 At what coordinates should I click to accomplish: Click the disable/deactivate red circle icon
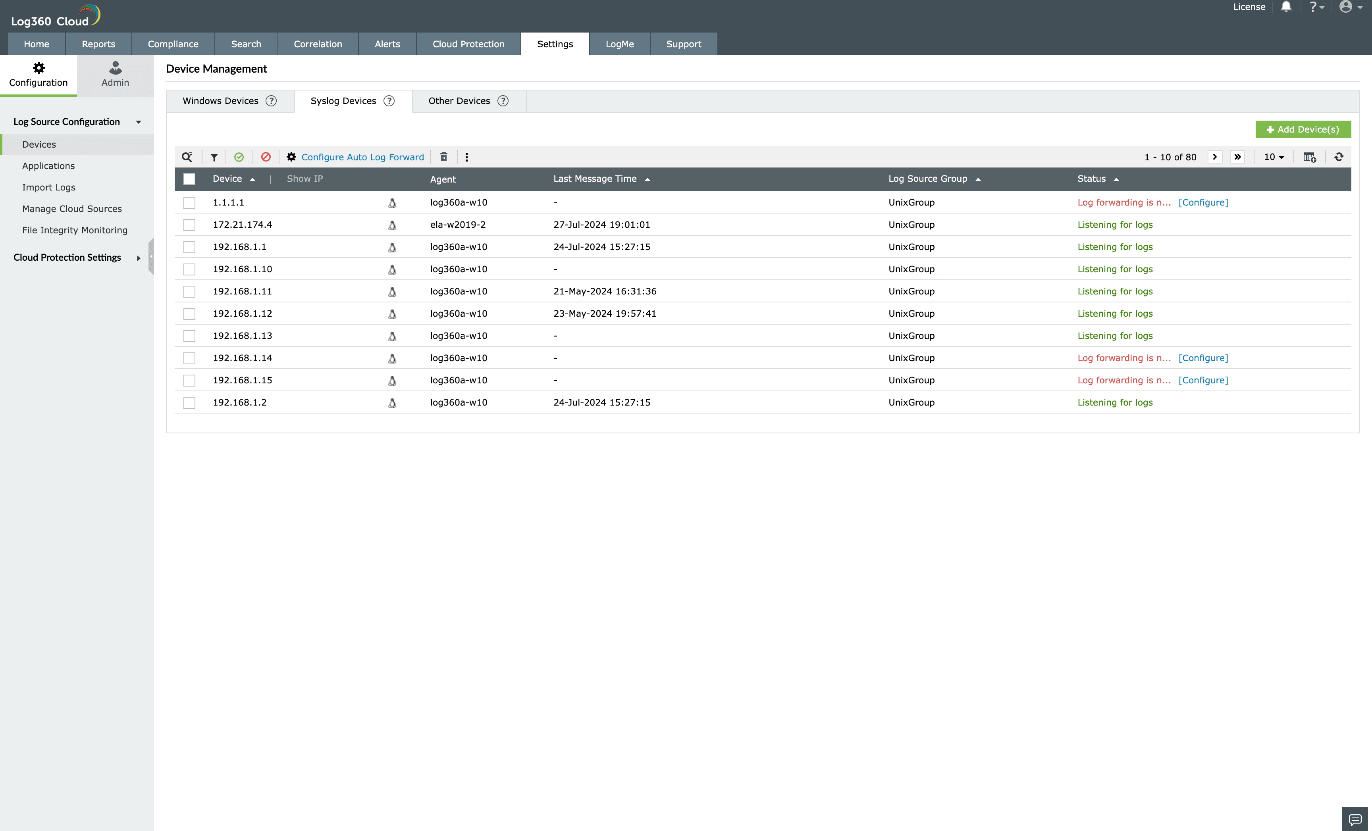(x=266, y=157)
